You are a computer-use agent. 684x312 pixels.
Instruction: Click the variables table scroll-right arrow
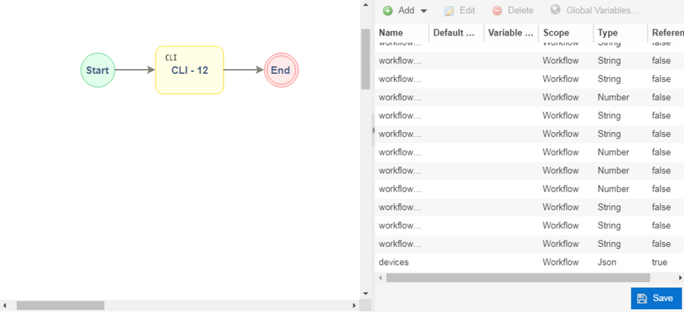(x=680, y=278)
